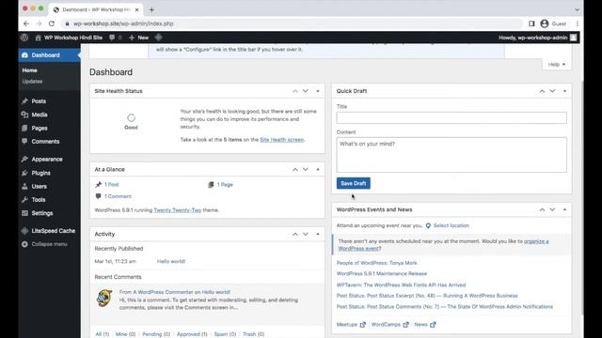The height and width of the screenshot is (338, 602).
Task: Open the Hello world! post in Recently Published
Action: click(x=171, y=261)
